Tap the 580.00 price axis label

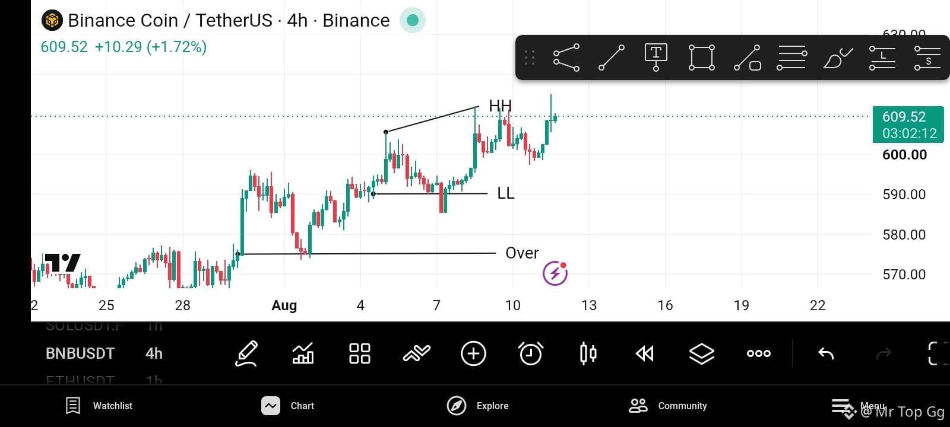point(904,235)
